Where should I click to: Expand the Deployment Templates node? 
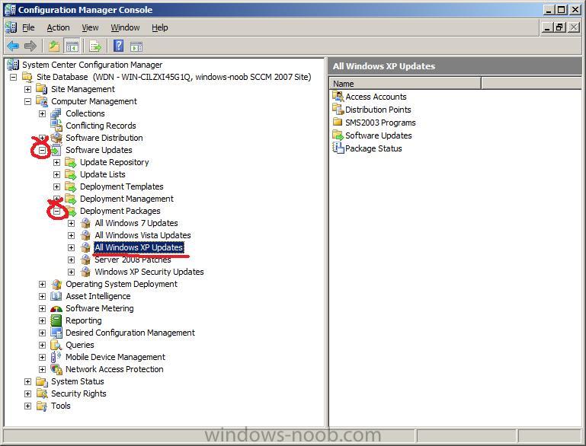[57, 186]
